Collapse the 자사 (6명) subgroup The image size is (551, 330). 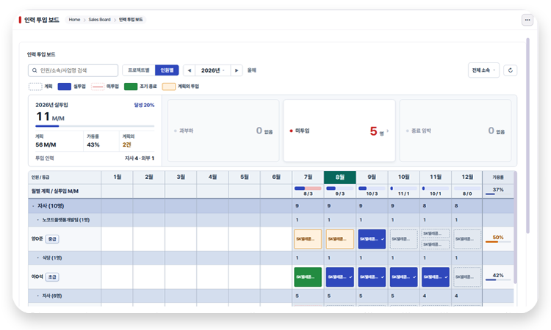click(38, 296)
